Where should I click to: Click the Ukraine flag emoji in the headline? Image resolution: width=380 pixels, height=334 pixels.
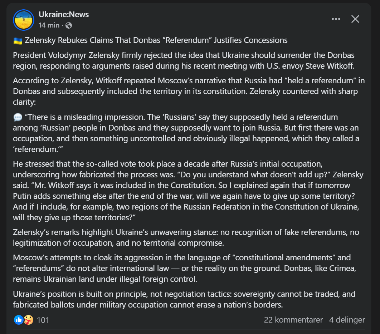pyautogui.click(x=18, y=40)
